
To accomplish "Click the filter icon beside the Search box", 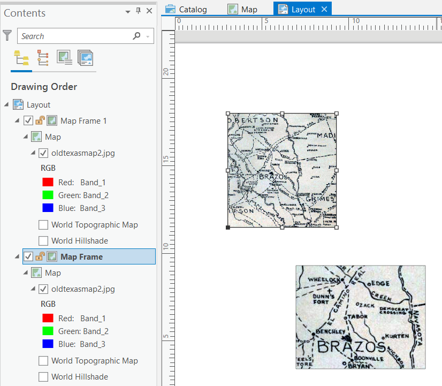I will [7, 35].
